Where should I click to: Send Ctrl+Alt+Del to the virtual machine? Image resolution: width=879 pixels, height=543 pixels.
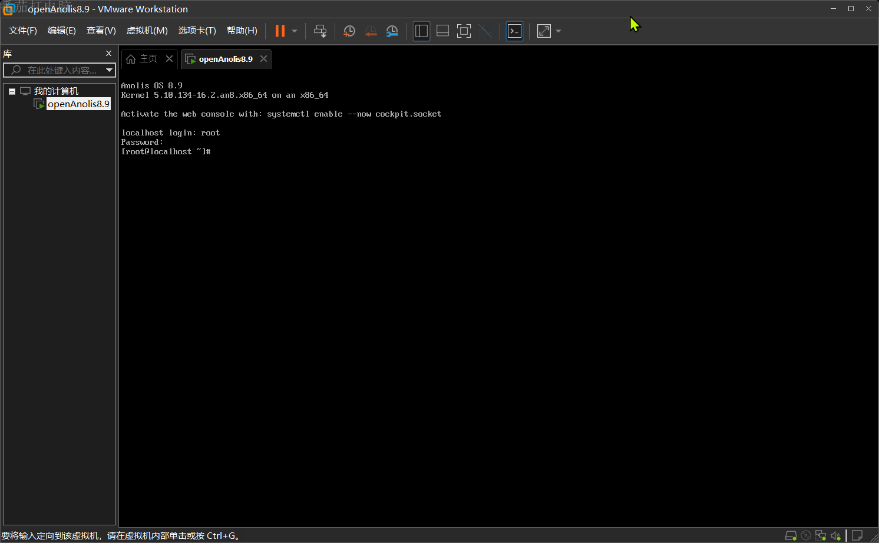pyautogui.click(x=320, y=31)
